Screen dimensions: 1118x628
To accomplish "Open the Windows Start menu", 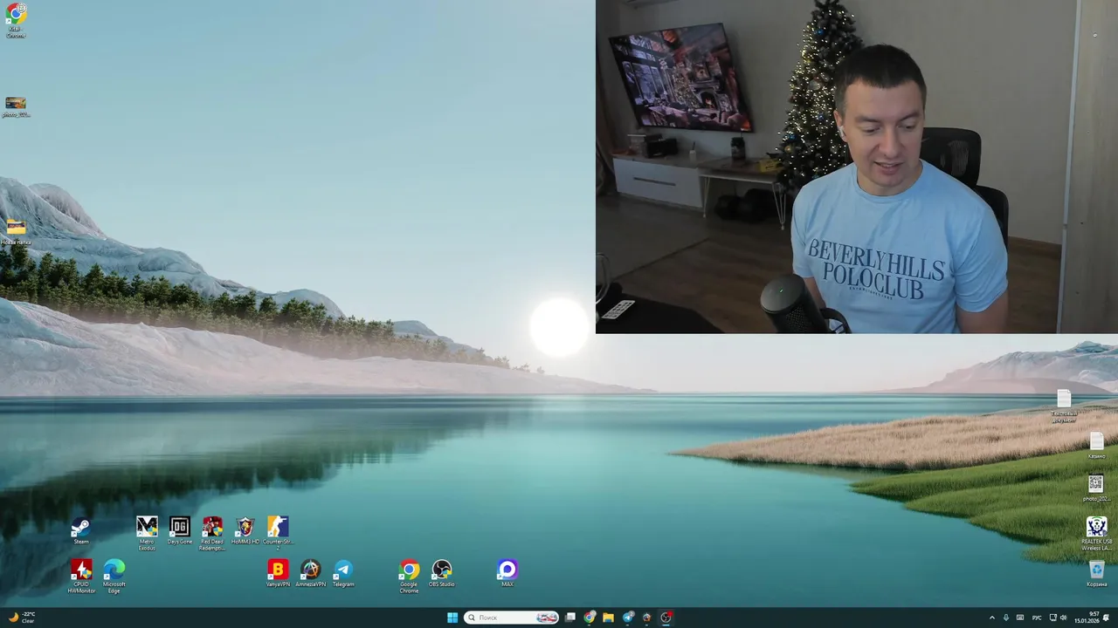I will 452,618.
